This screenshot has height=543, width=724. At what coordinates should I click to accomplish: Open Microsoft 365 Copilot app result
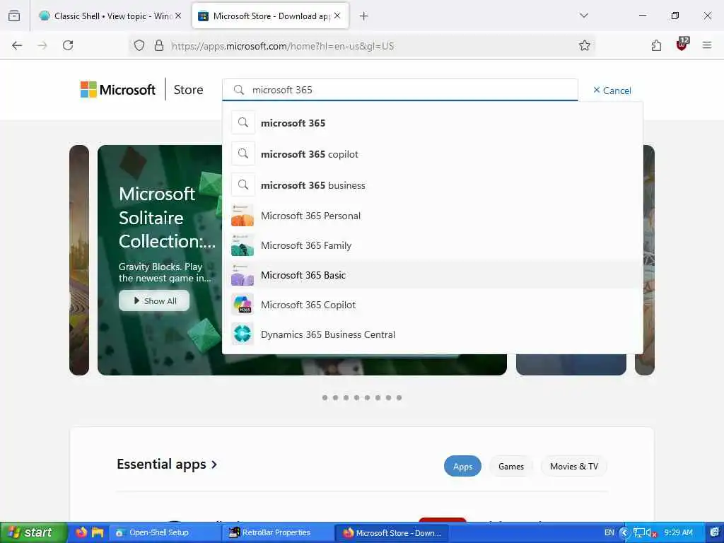pyautogui.click(x=433, y=305)
